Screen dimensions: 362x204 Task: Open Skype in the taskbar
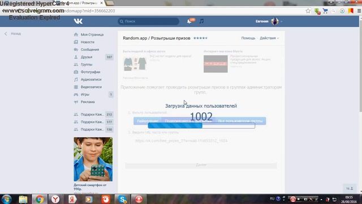click(x=122, y=199)
